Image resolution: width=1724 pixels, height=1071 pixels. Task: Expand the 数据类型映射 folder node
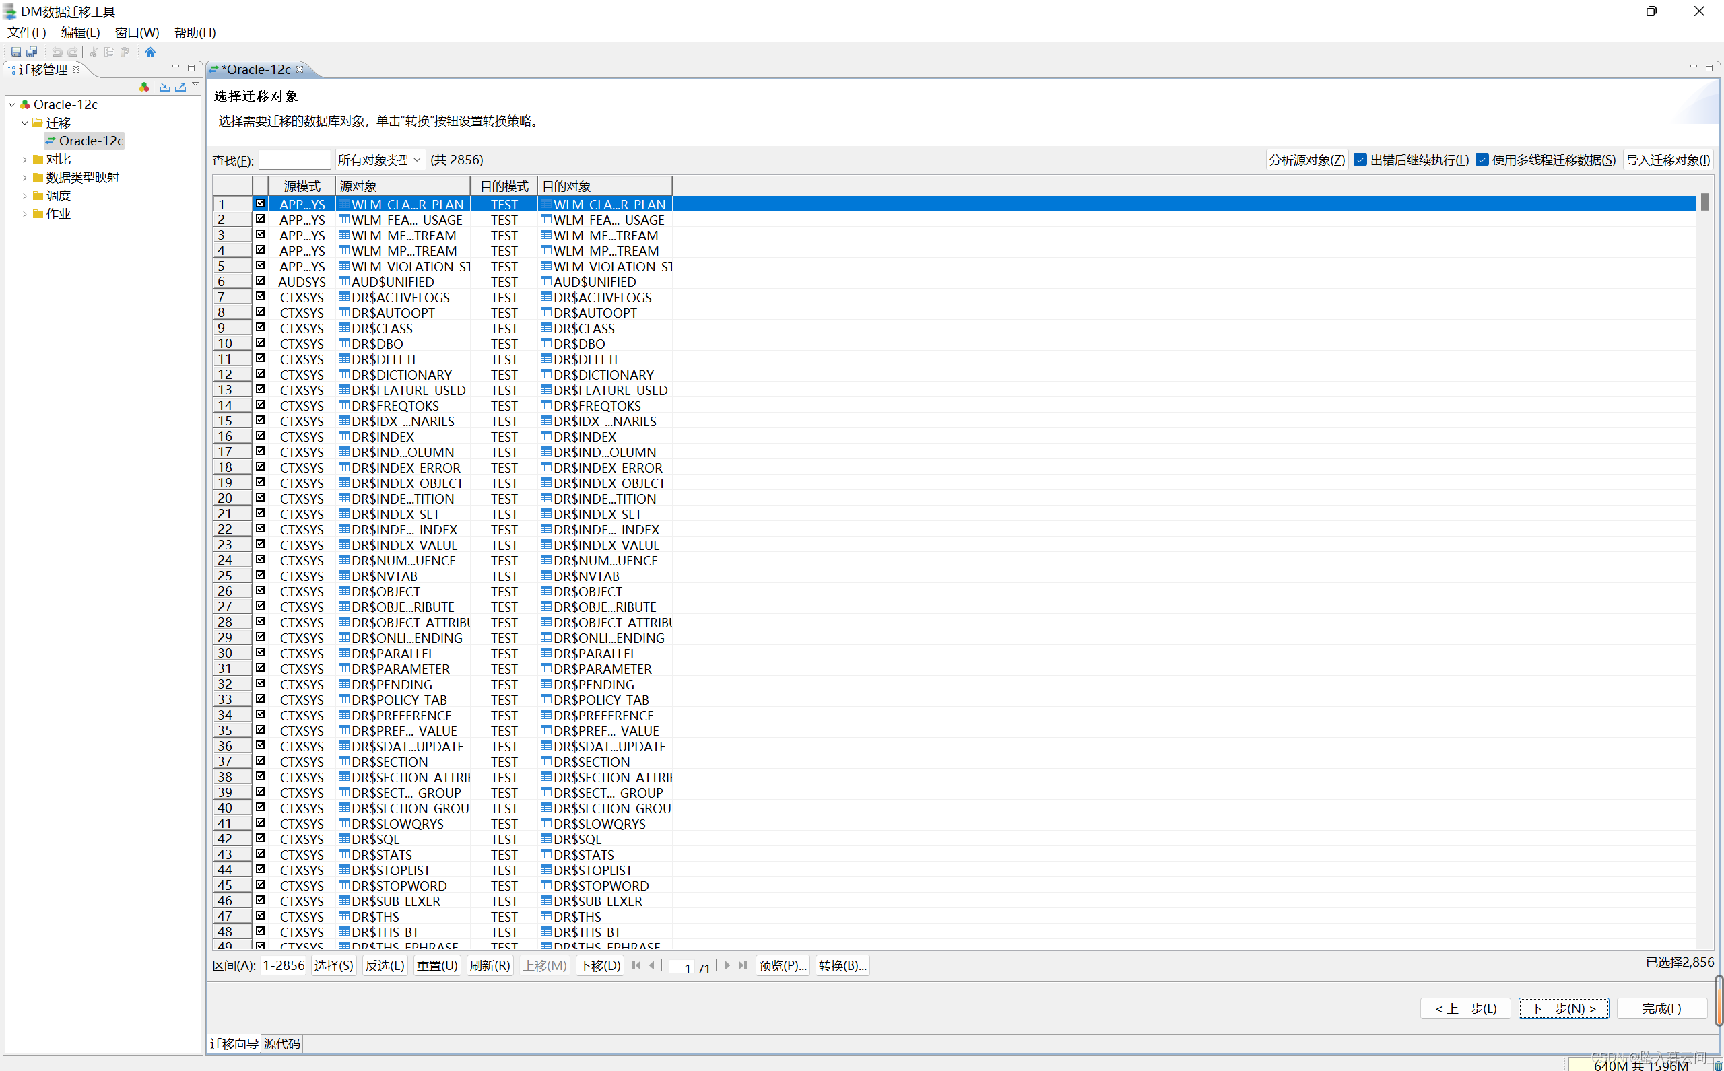(25, 177)
